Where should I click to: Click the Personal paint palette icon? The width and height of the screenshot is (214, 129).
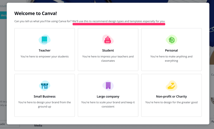[171, 40]
